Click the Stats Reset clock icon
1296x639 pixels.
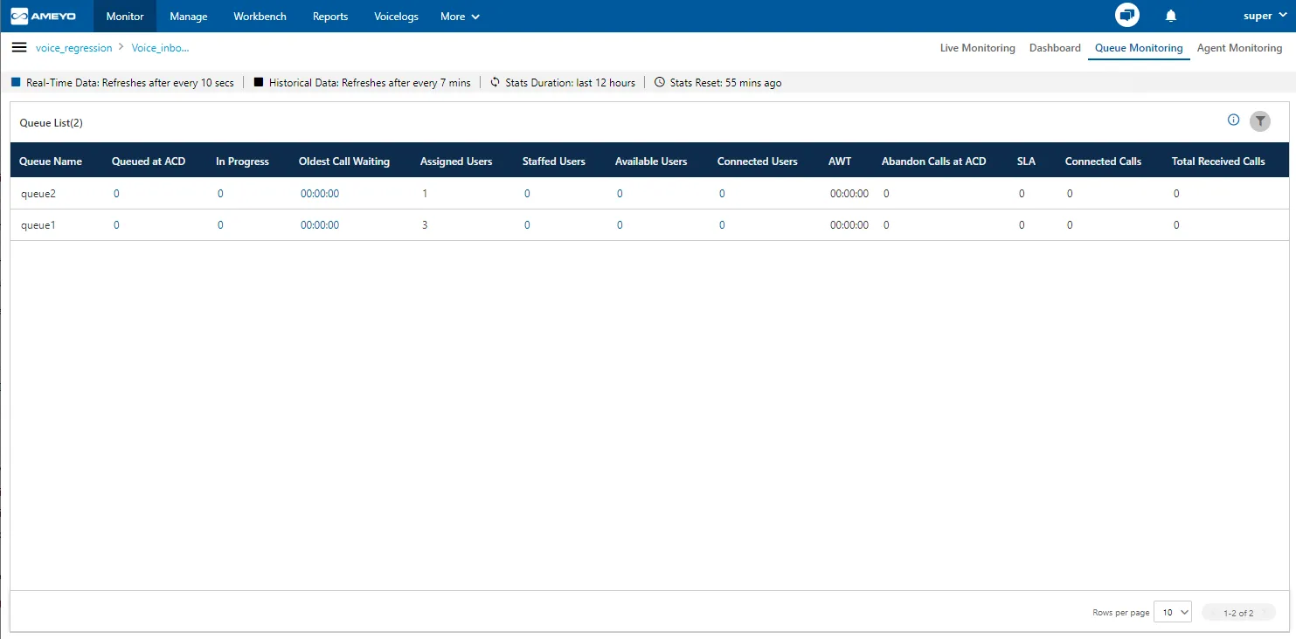pos(659,82)
